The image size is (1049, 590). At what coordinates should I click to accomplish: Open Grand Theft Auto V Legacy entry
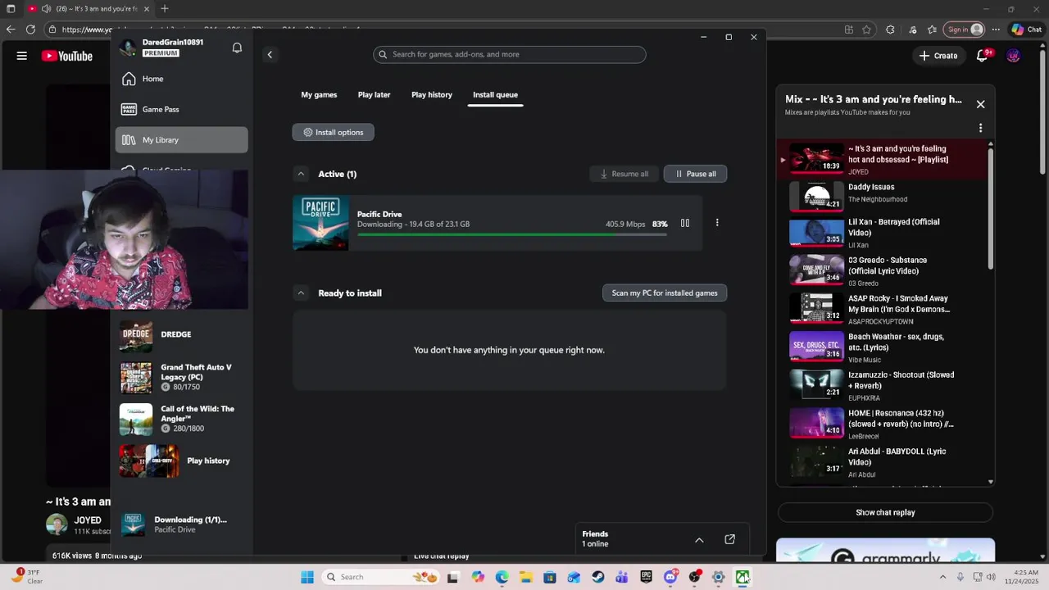(181, 377)
